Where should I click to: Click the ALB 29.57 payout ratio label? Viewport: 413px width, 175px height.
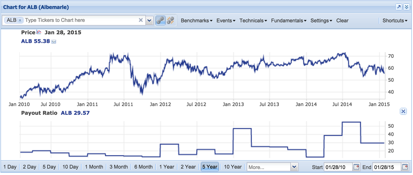75,113
